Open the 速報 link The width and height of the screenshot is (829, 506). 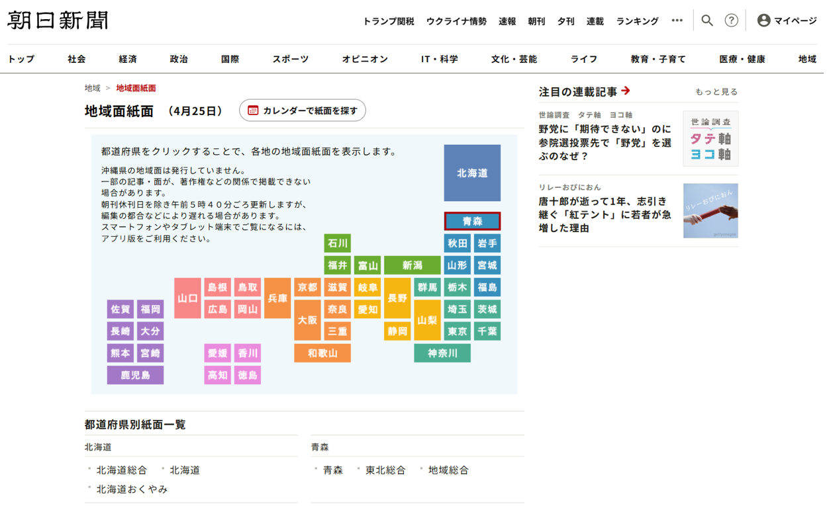point(511,21)
